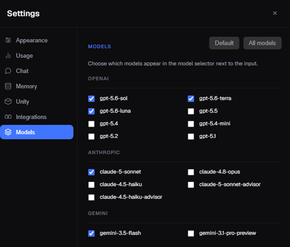290x247 pixels.
Task: Click the All models button
Action: pyautogui.click(x=262, y=43)
